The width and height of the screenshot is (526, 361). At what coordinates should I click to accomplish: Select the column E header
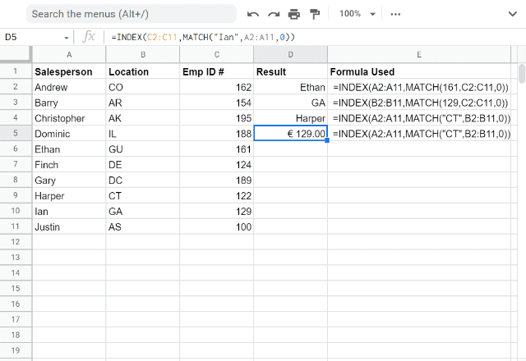coord(419,55)
